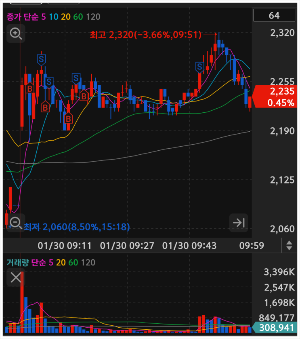Click the B buy marker at the lowest candle
Viewport: 300px width, 339px height.
pos(68,119)
